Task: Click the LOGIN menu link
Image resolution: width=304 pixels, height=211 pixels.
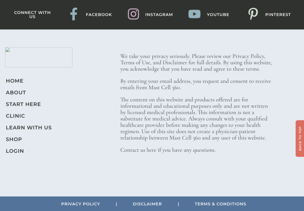Action: 15,151
